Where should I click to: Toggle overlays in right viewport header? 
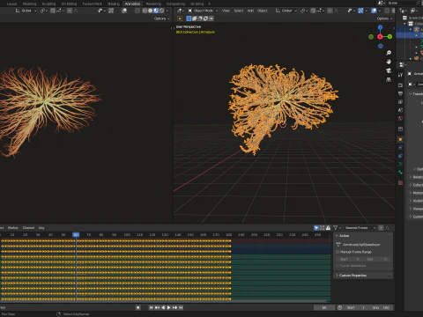click(x=374, y=11)
